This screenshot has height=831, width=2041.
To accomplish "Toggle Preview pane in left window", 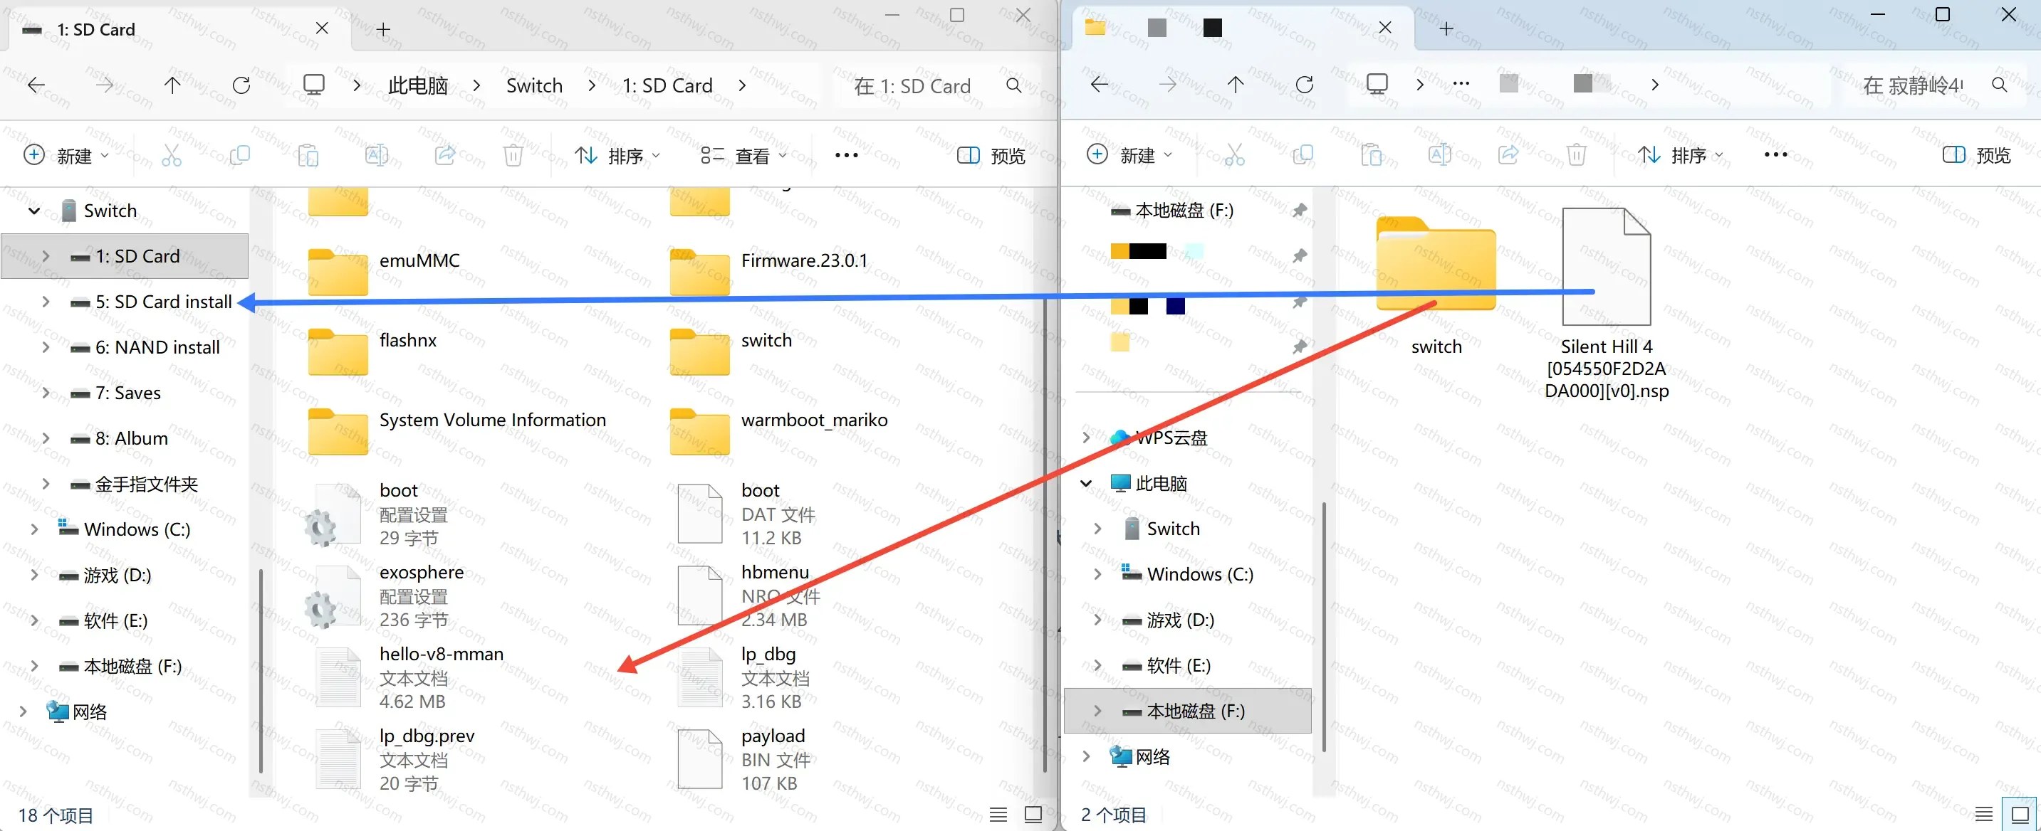I will point(991,156).
